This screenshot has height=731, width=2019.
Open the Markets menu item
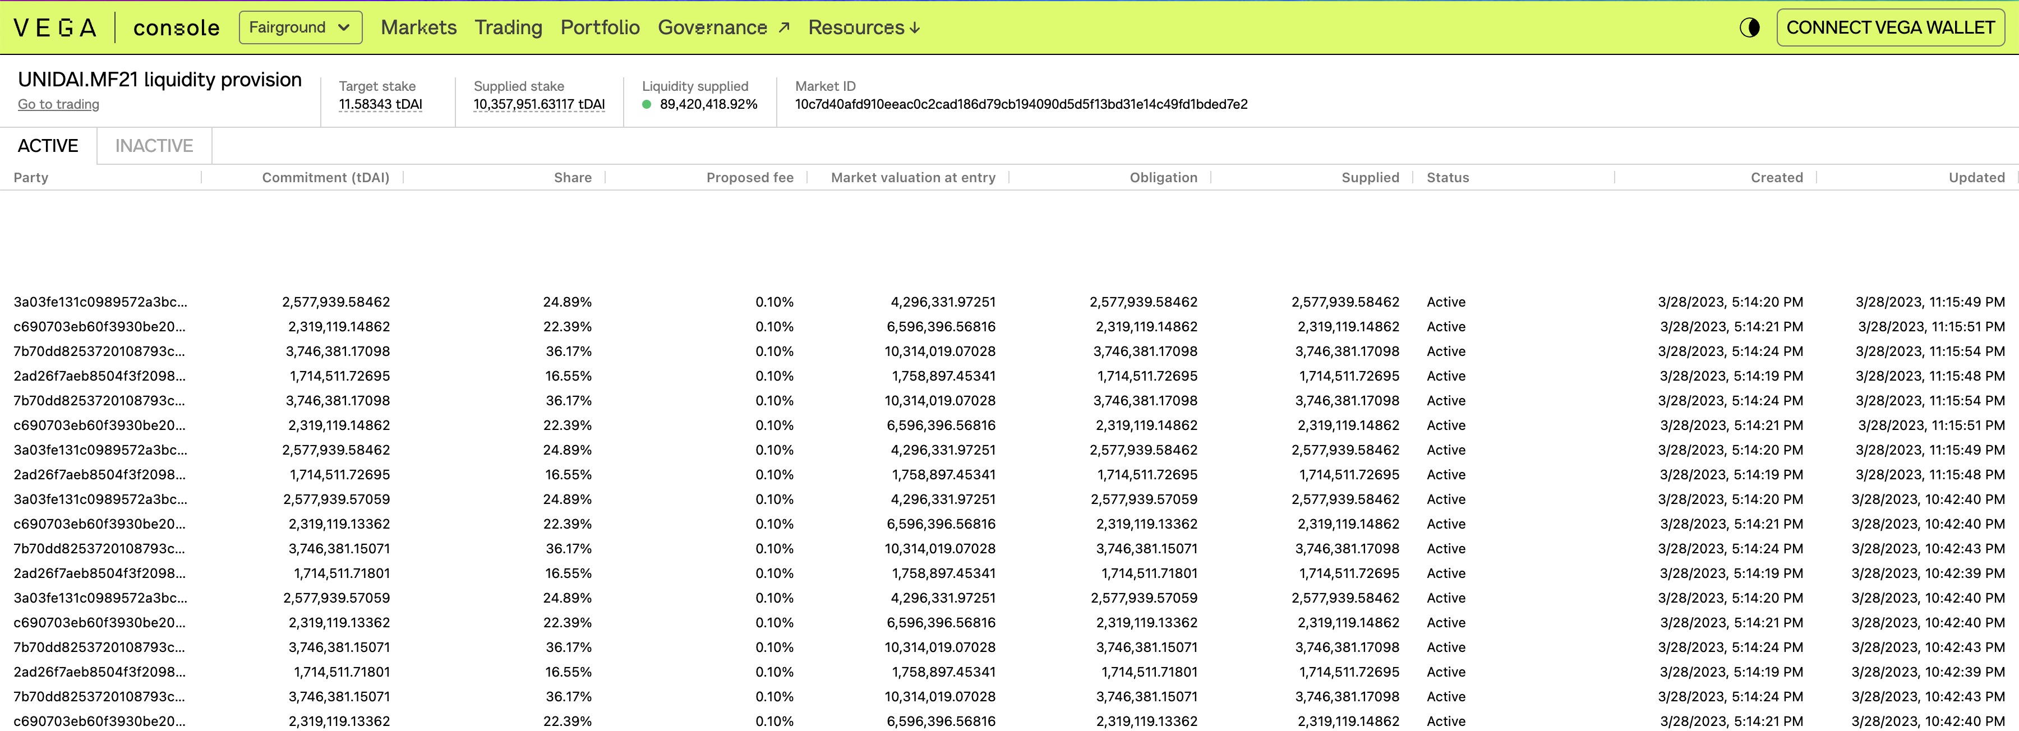coord(420,27)
